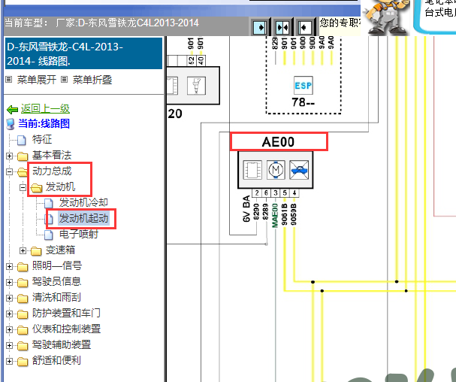Select the 仪表和控制装置 tree label

pyautogui.click(x=66, y=329)
